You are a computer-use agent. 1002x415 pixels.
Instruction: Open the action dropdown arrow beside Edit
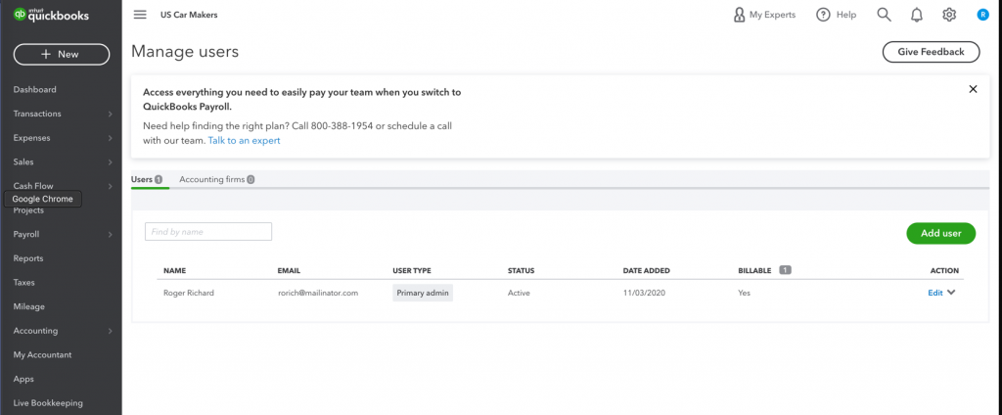point(951,293)
